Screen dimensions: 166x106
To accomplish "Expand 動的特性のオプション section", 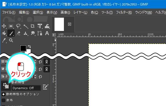I will click(3, 94).
